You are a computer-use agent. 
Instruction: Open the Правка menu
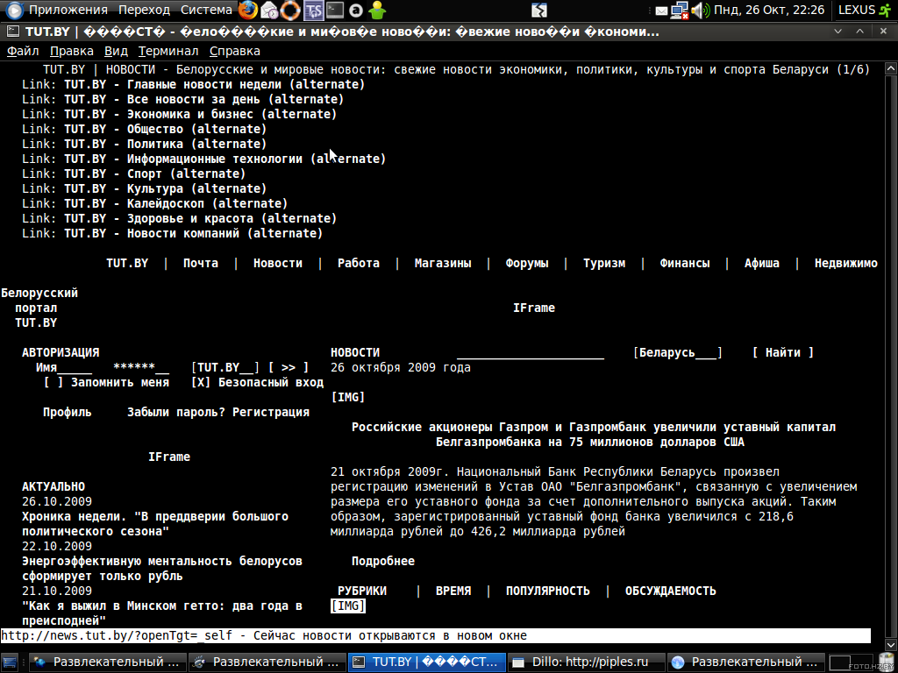tap(72, 51)
